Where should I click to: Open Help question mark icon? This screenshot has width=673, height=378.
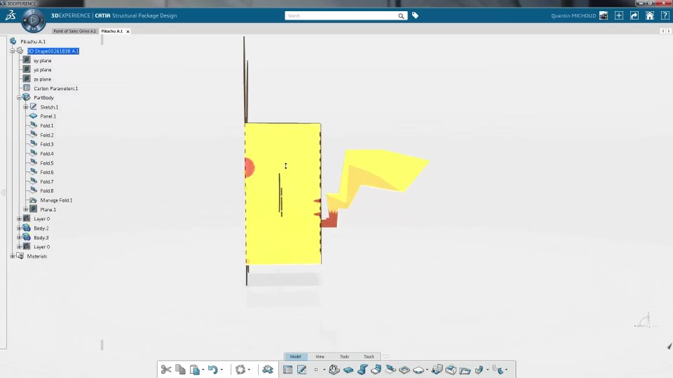(x=665, y=15)
